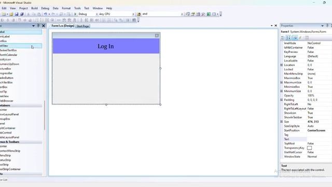
Task: Switch Properties to Alphabetical view
Action: coord(288,37)
